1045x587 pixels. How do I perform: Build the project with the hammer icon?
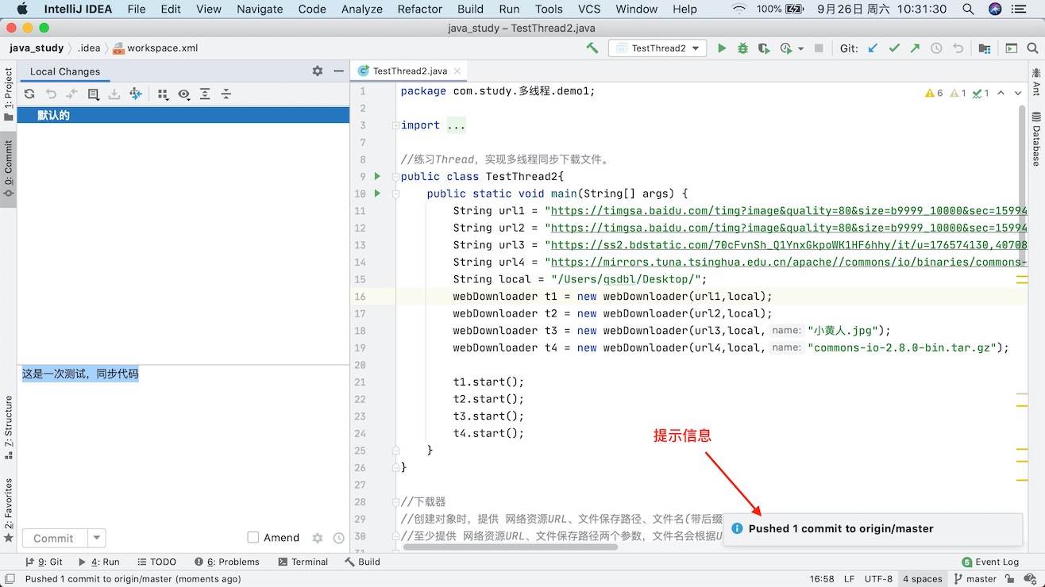click(592, 48)
